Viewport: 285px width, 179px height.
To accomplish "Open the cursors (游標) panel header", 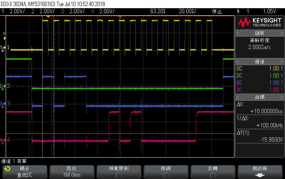I will [x=260, y=97].
